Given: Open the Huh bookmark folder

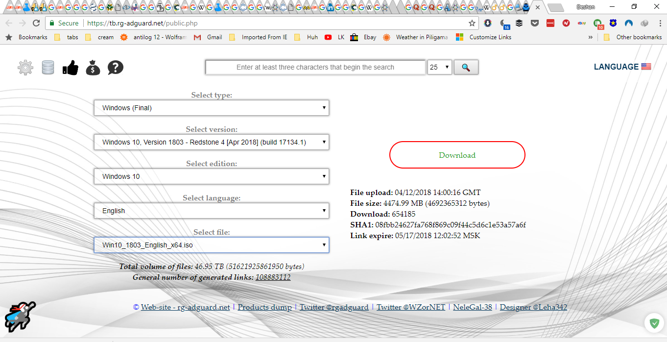Looking at the screenshot, I should click(x=306, y=37).
